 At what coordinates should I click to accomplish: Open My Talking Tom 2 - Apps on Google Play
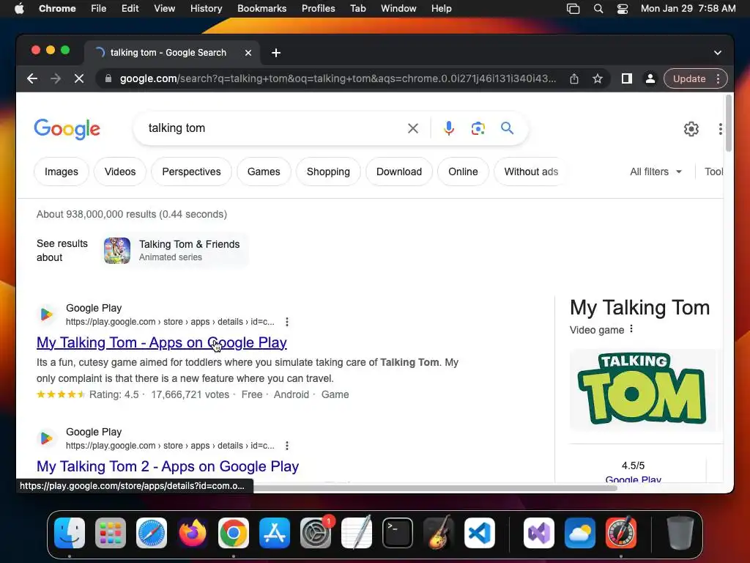(168, 466)
